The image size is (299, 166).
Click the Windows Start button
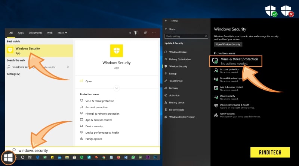point(8,157)
